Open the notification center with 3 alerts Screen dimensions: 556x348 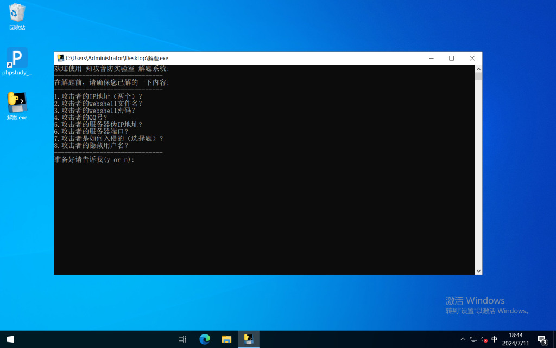point(542,339)
